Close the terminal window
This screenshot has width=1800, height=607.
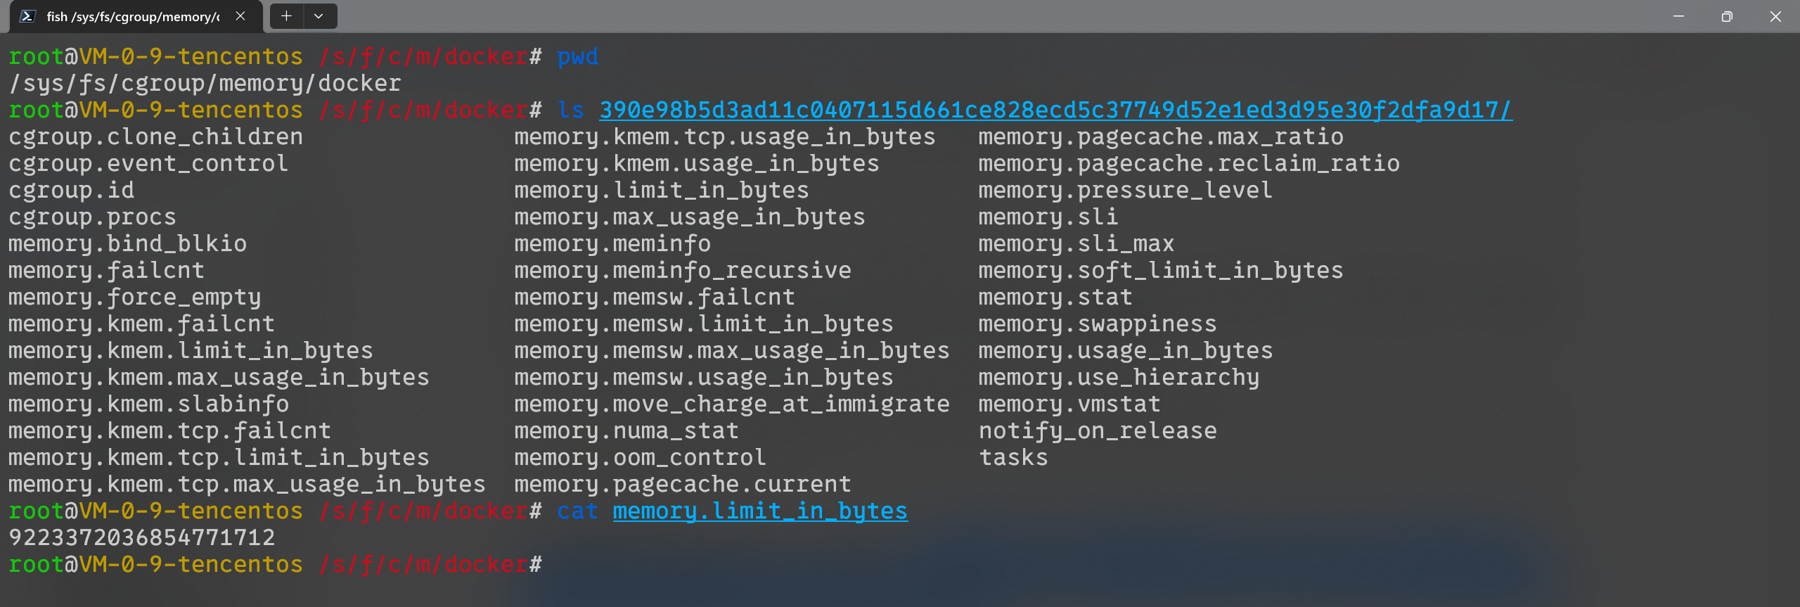click(x=1775, y=16)
